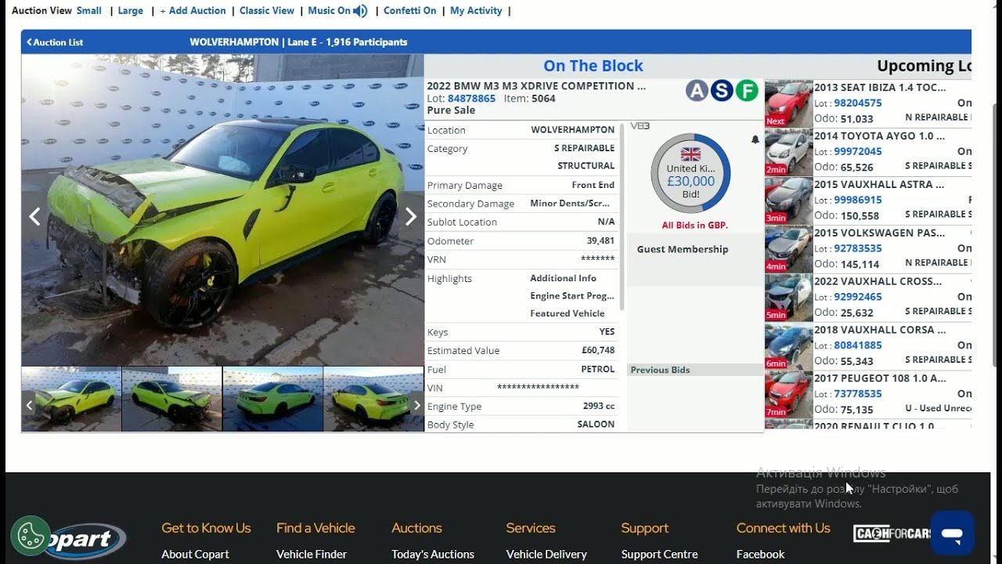Click the dark blue S badge icon

[x=722, y=91]
